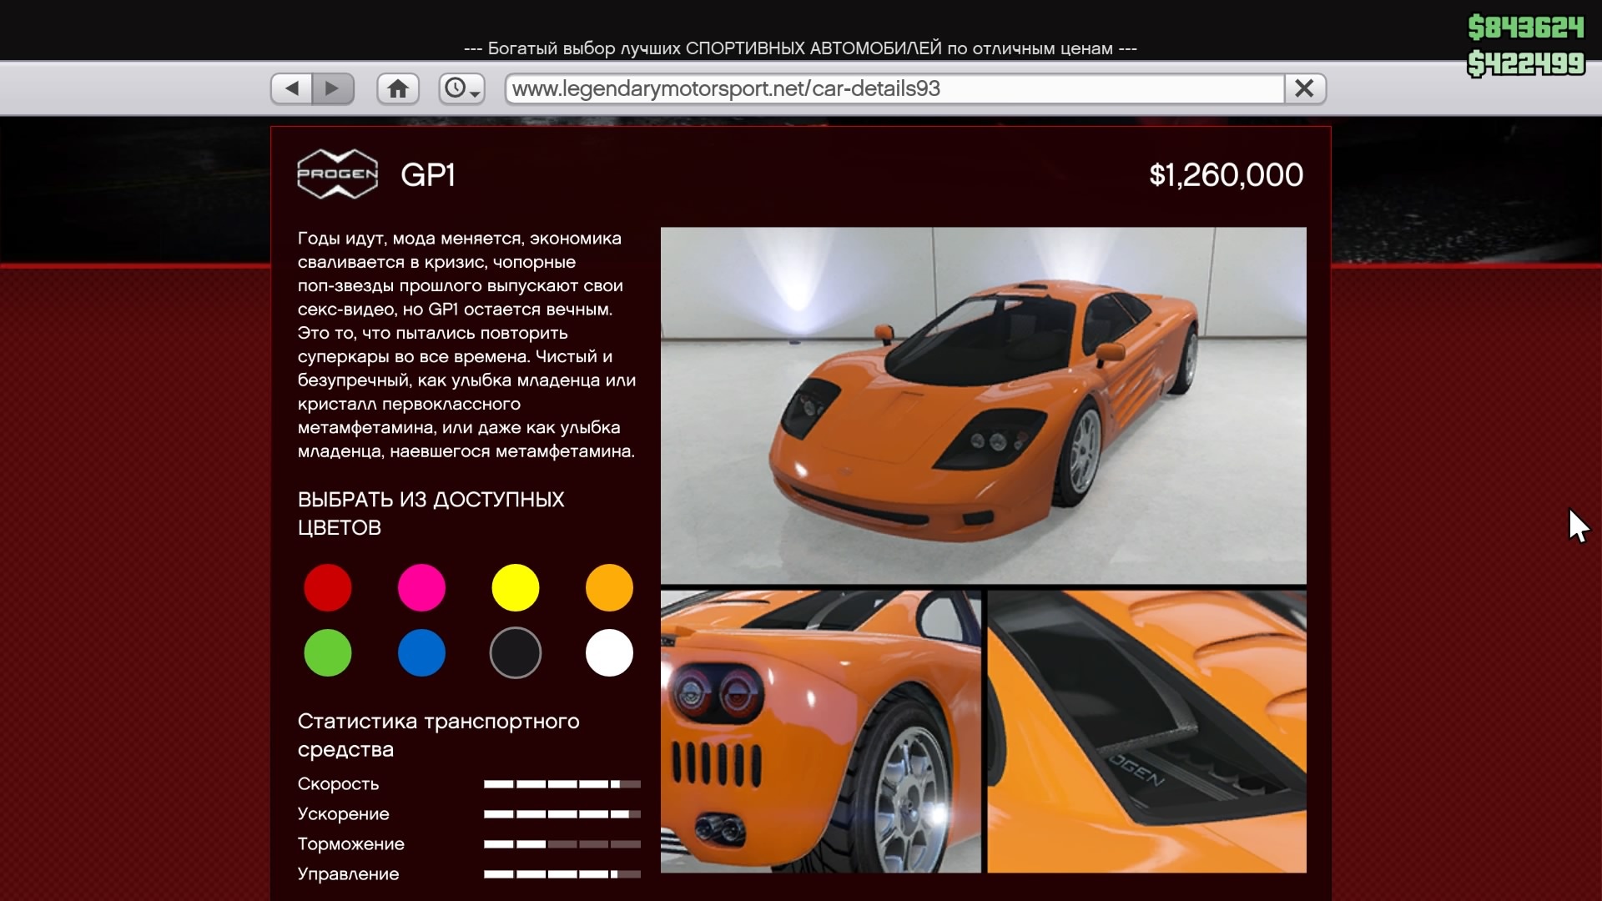Click the СПОРТИВНЫХ АВТОМОБИЛЕЙ page title banner
The image size is (1602, 901).
click(x=800, y=48)
